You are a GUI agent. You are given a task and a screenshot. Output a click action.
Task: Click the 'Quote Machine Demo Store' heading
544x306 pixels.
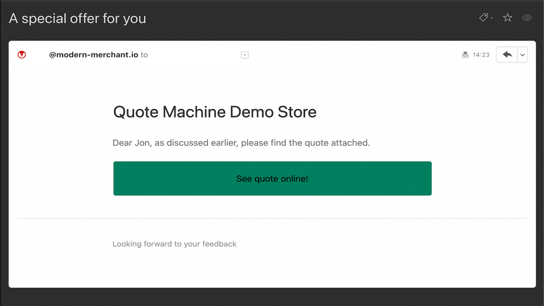(x=215, y=112)
